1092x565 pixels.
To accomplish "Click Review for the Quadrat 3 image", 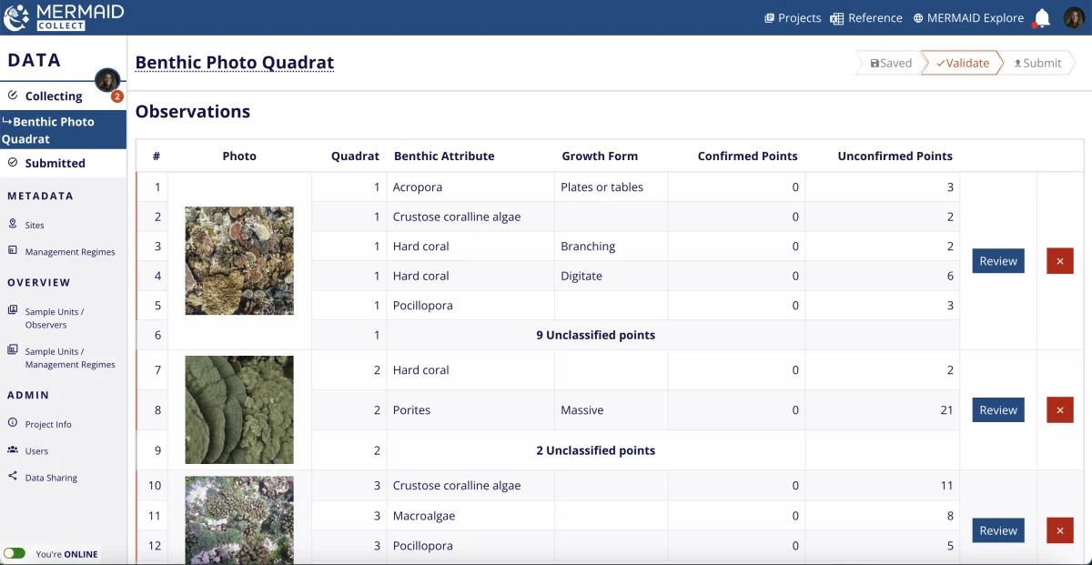I will coord(998,530).
